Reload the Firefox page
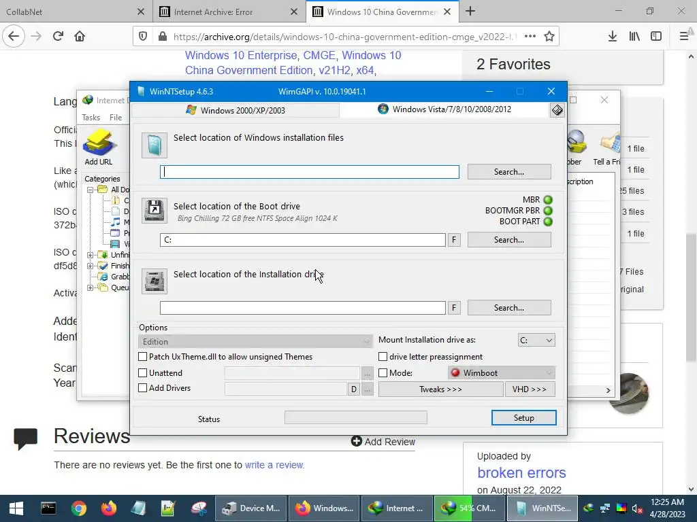 tap(58, 36)
